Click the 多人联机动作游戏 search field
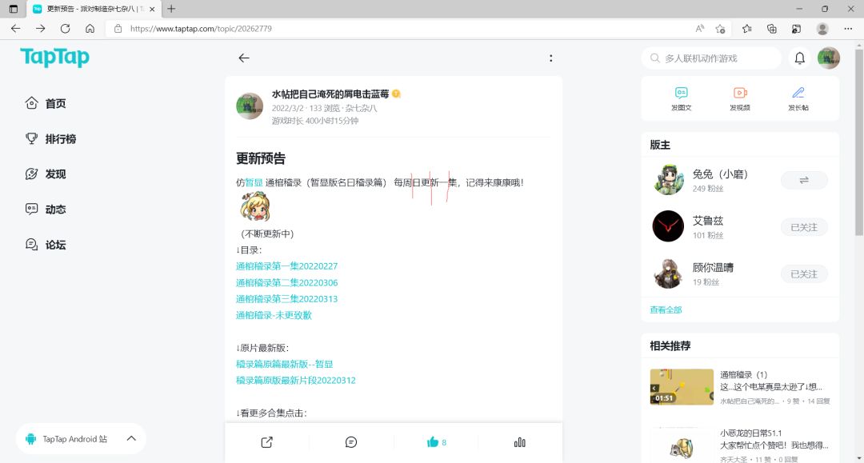The width and height of the screenshot is (864, 463). click(711, 58)
